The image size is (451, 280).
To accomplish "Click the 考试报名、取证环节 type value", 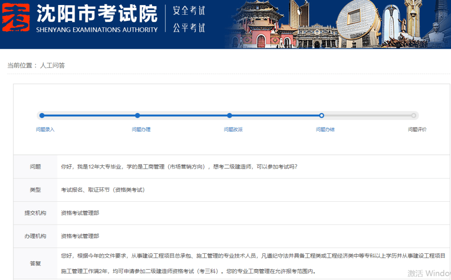I will pos(103,190).
